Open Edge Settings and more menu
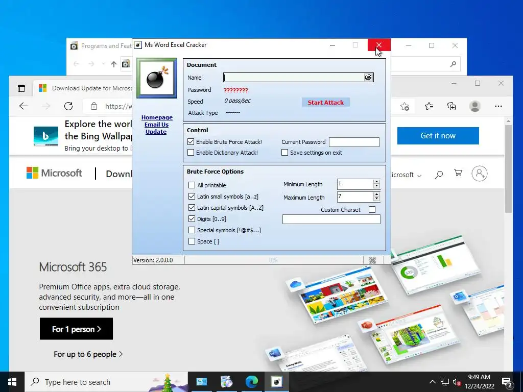 pyautogui.click(x=498, y=106)
